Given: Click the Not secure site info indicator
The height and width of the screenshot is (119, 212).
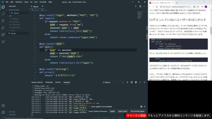Looking at the screenshot, I should click(x=166, y=7).
